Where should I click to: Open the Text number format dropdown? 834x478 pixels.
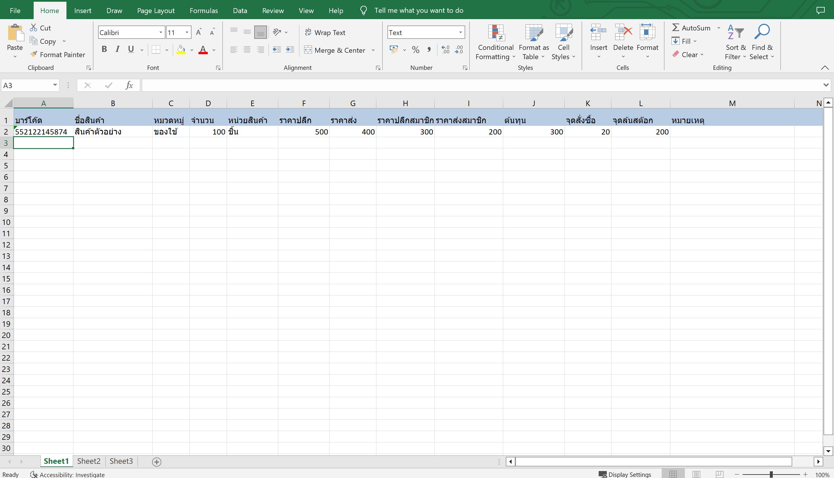click(x=460, y=32)
